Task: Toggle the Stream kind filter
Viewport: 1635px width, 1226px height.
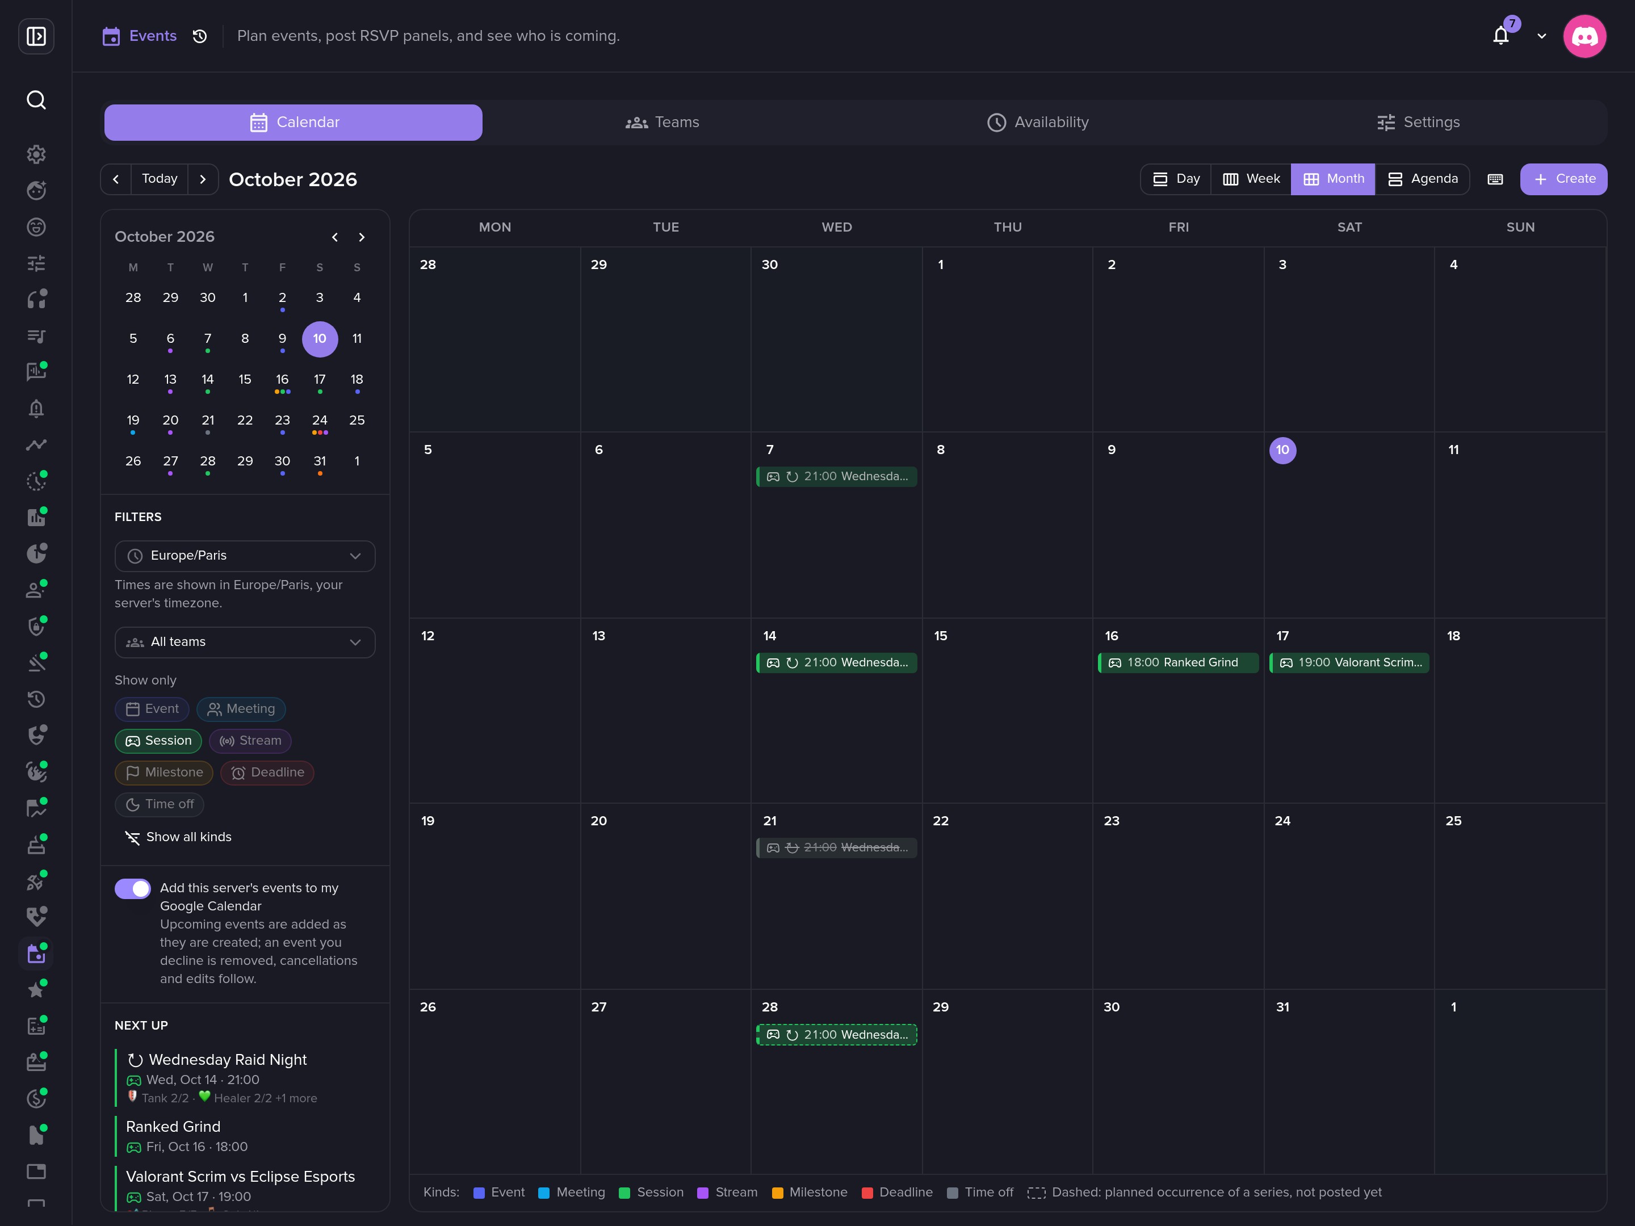Action: coord(250,741)
